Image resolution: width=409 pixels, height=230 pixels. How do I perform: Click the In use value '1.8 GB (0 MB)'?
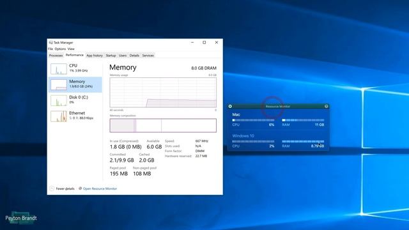(126, 147)
